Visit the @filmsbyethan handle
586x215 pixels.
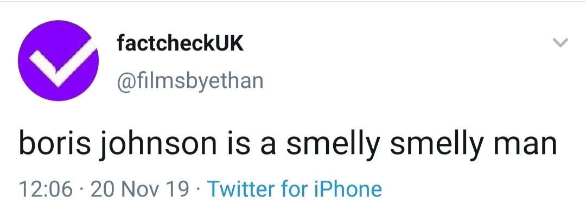(x=190, y=80)
